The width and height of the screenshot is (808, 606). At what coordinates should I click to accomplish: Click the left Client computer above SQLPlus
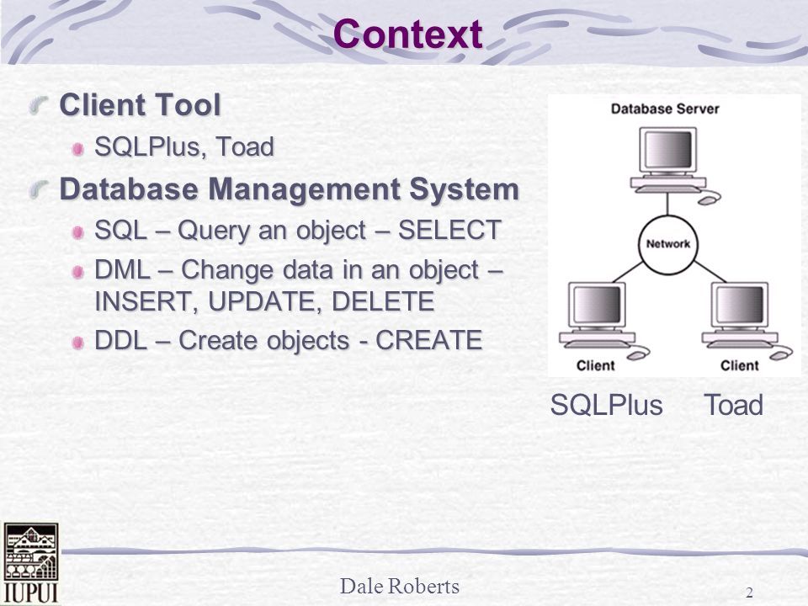(604, 321)
